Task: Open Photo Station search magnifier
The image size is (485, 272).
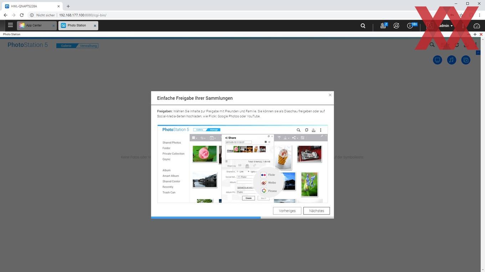Action: point(432,45)
